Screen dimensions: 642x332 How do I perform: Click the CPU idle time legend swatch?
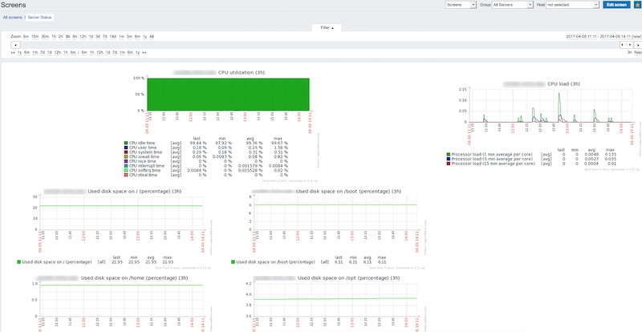126,143
